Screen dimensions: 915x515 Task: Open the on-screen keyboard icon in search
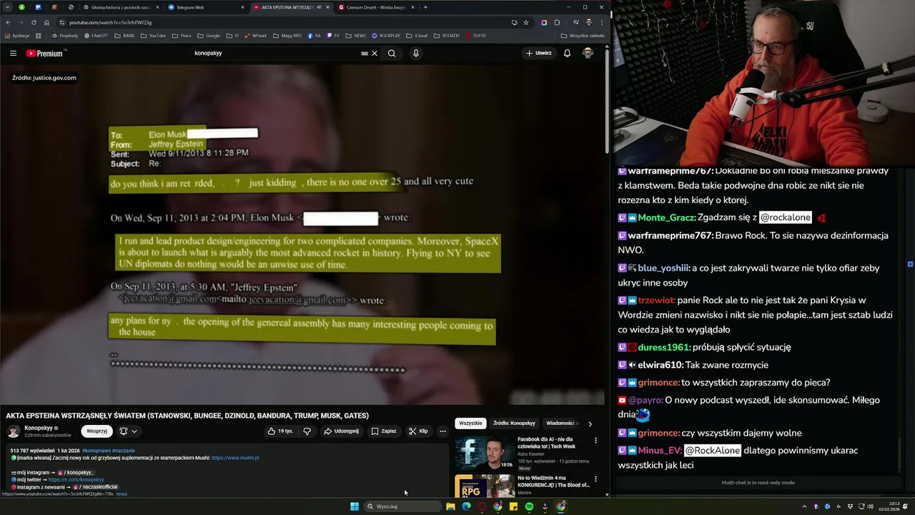[x=365, y=53]
